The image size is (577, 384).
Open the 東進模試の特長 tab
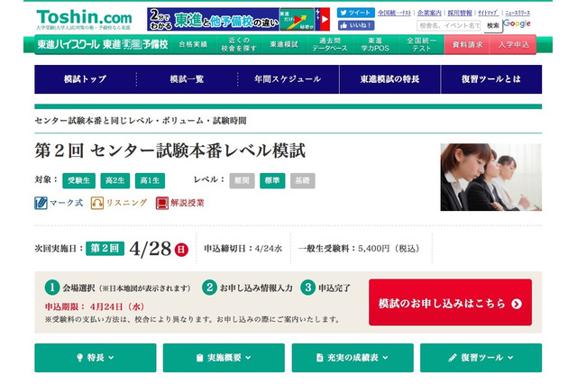(x=389, y=79)
